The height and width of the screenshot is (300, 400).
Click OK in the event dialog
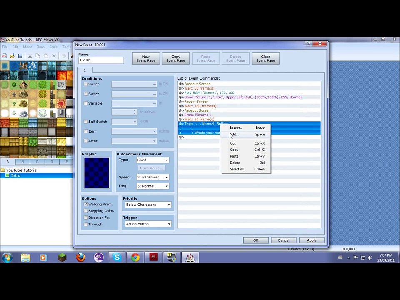point(256,240)
